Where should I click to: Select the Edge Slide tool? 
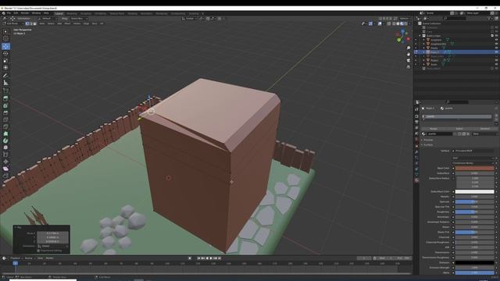point(5,155)
